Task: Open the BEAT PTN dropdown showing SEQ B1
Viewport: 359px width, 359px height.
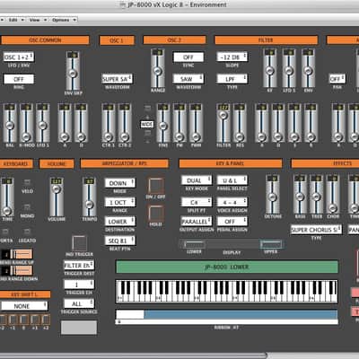Action: pyautogui.click(x=120, y=241)
